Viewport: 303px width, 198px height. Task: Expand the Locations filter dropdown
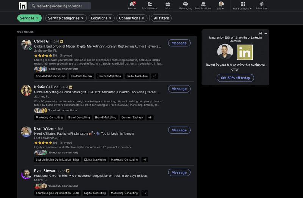pos(102,18)
